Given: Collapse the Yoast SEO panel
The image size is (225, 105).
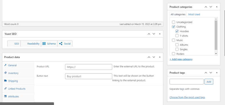Looking at the screenshot, I should 160,34.
